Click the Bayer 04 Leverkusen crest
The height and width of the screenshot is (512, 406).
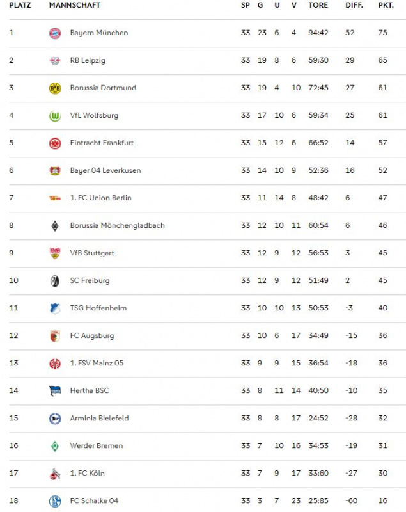click(x=55, y=170)
